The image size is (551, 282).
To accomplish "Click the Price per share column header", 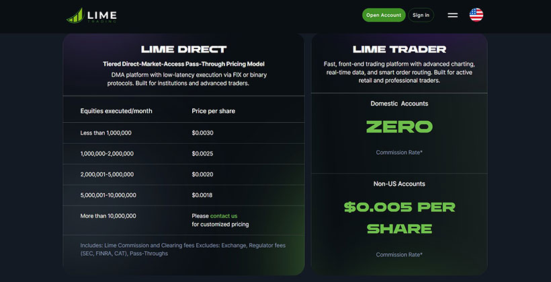I will 213,111.
